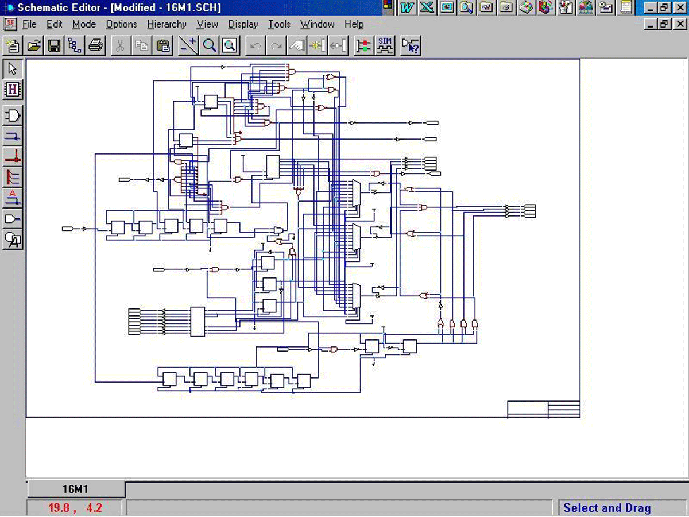Open the File menu

coord(29,24)
